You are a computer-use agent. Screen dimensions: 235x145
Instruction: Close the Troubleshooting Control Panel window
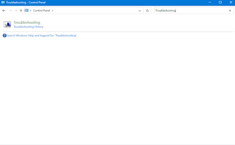231,2
